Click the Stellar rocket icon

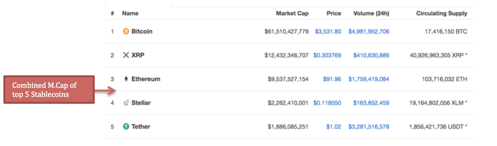(x=126, y=103)
